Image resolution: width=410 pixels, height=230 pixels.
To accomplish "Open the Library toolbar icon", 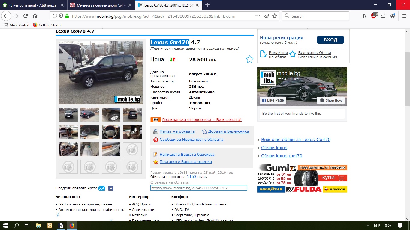I will click(x=364, y=16).
